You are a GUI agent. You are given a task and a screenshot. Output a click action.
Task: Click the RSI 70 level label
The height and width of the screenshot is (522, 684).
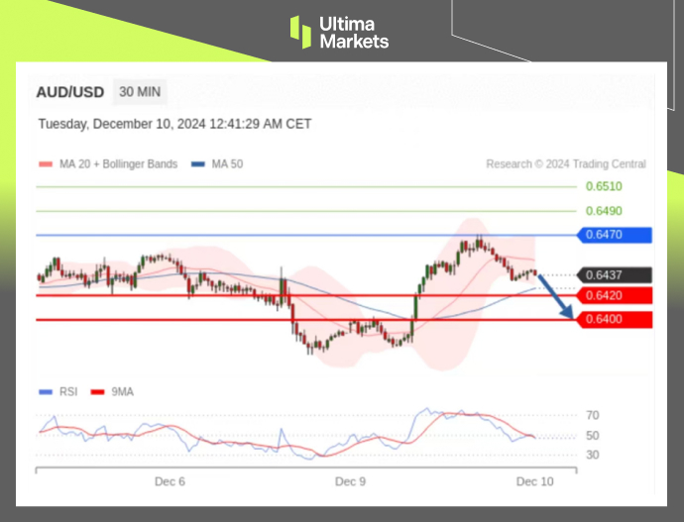(593, 415)
